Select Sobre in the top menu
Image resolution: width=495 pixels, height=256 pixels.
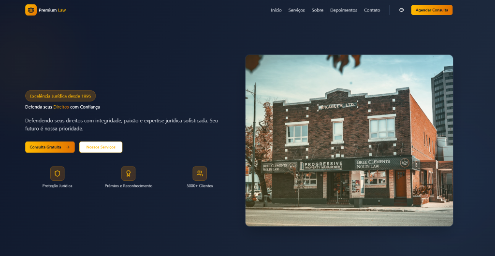318,10
